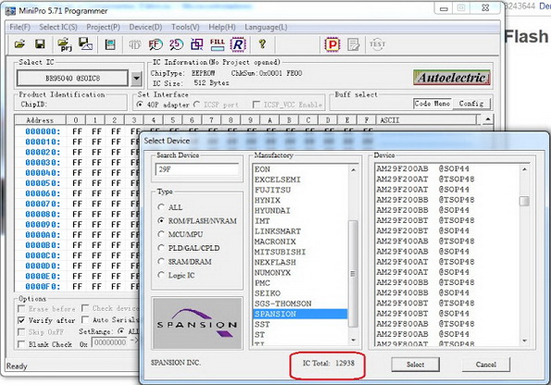
Task: Select FUJITSU in the Manufactory list
Action: coord(300,190)
